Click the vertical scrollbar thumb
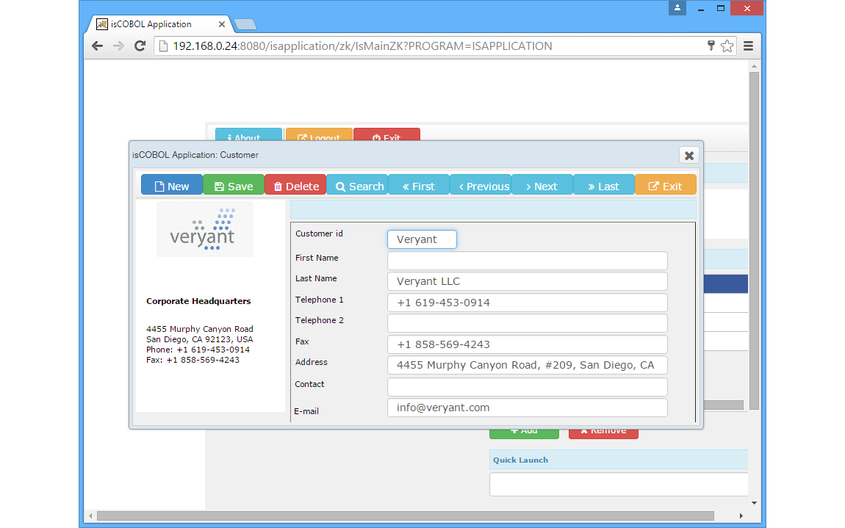845x528 pixels. [754, 239]
